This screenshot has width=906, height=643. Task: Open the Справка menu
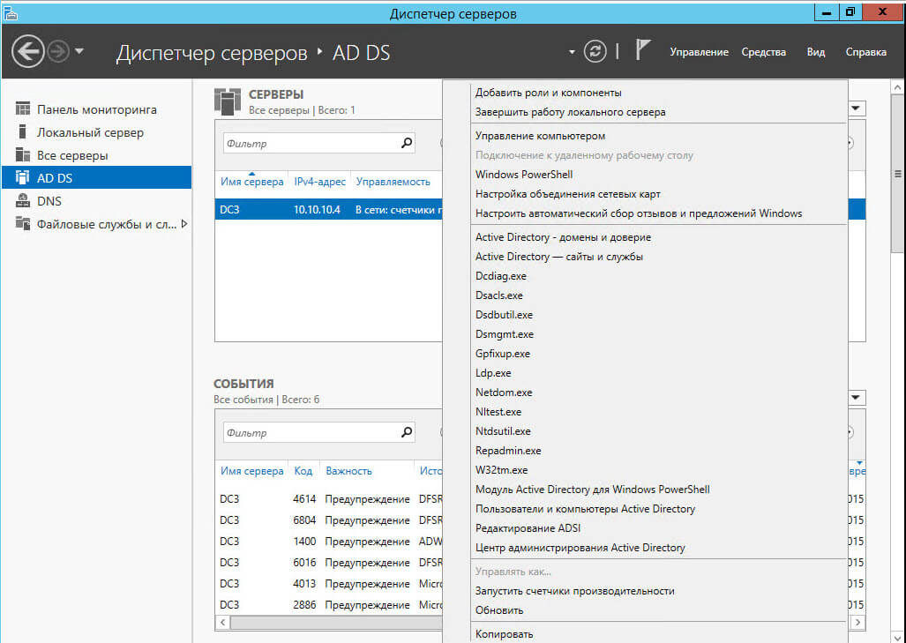click(865, 52)
